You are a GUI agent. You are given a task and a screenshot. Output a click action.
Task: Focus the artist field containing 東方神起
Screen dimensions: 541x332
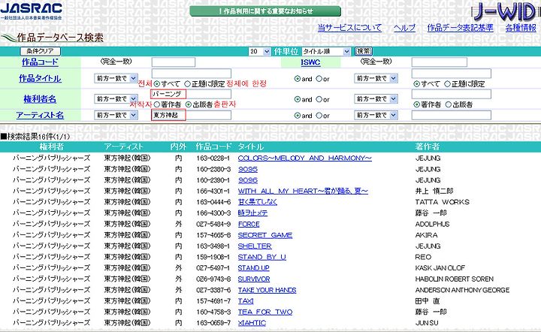pos(192,115)
